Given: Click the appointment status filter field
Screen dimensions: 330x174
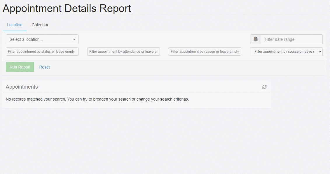Looking at the screenshot, I should tap(42, 51).
